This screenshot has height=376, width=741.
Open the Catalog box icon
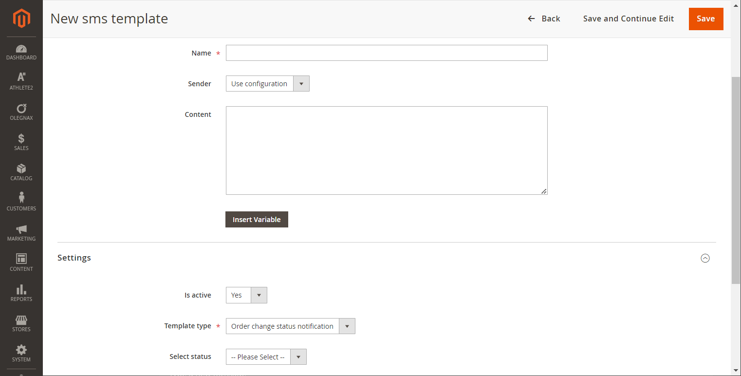point(21,169)
